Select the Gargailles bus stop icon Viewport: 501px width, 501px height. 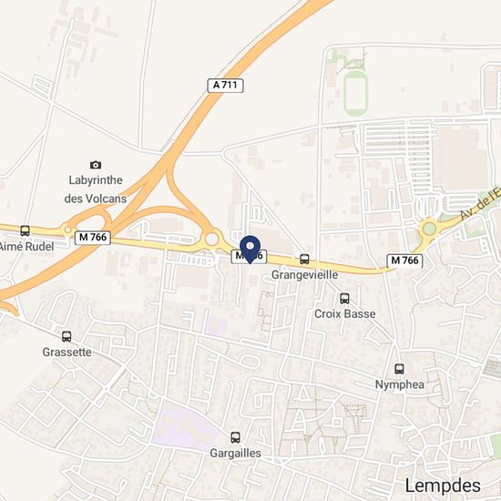tap(236, 437)
